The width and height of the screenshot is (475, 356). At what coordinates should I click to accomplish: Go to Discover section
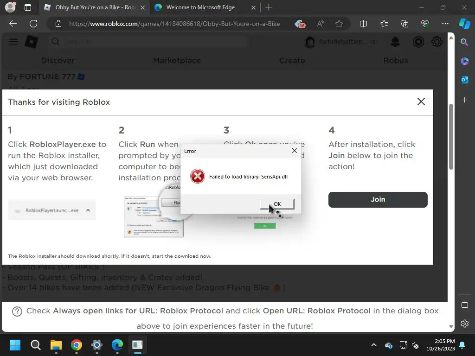tap(58, 60)
